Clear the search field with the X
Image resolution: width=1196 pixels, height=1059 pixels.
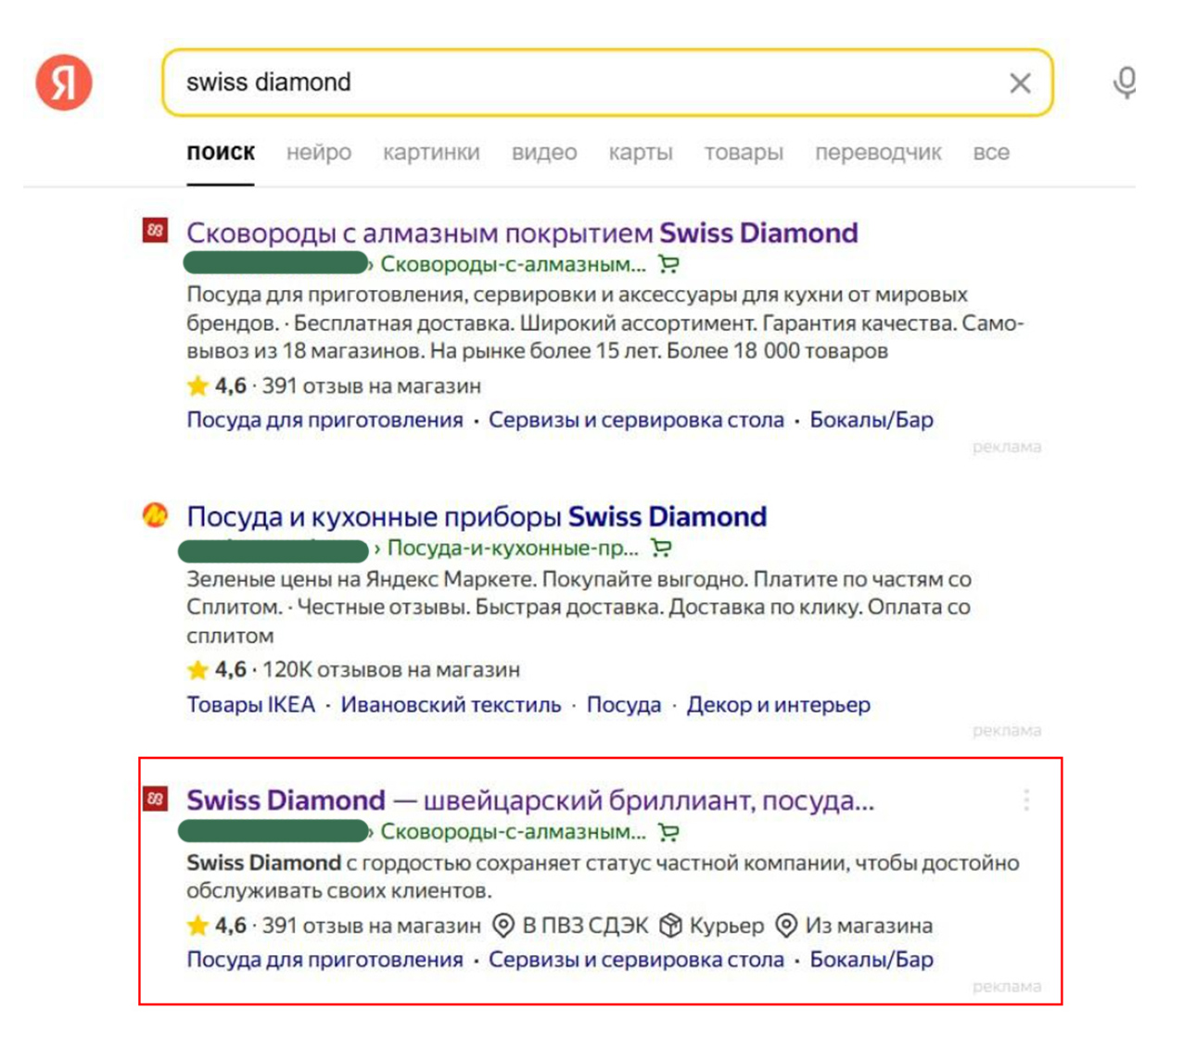pyautogui.click(x=1022, y=83)
